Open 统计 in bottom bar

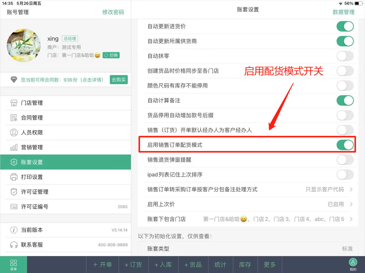[x=220, y=265]
